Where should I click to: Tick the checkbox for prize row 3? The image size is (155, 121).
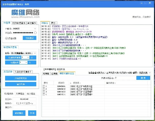(x=44, y=92)
